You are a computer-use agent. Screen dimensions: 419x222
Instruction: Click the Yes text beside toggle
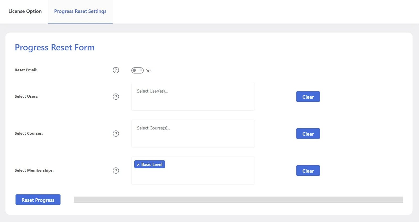pyautogui.click(x=149, y=71)
